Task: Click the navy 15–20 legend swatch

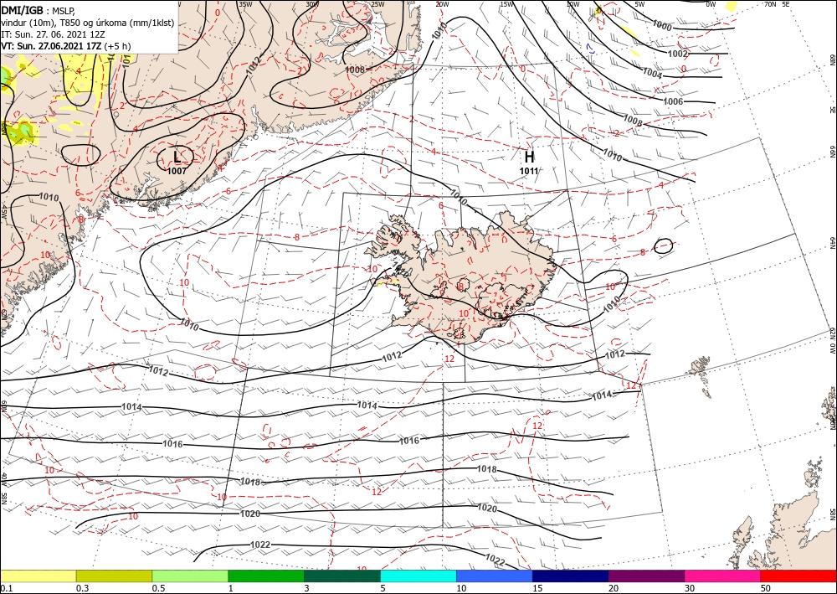Action: (571, 576)
